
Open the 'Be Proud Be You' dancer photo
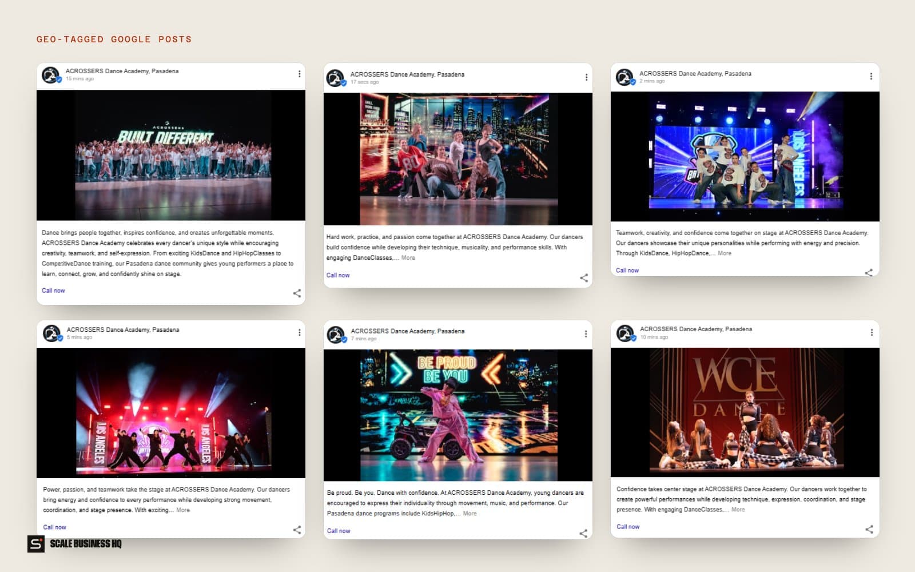click(x=458, y=415)
